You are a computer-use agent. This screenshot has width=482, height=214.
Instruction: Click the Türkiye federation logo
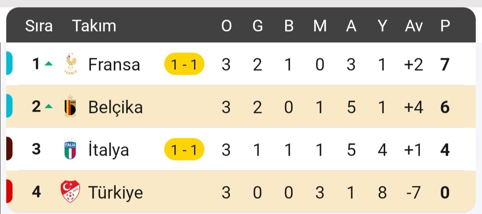pyautogui.click(x=71, y=192)
